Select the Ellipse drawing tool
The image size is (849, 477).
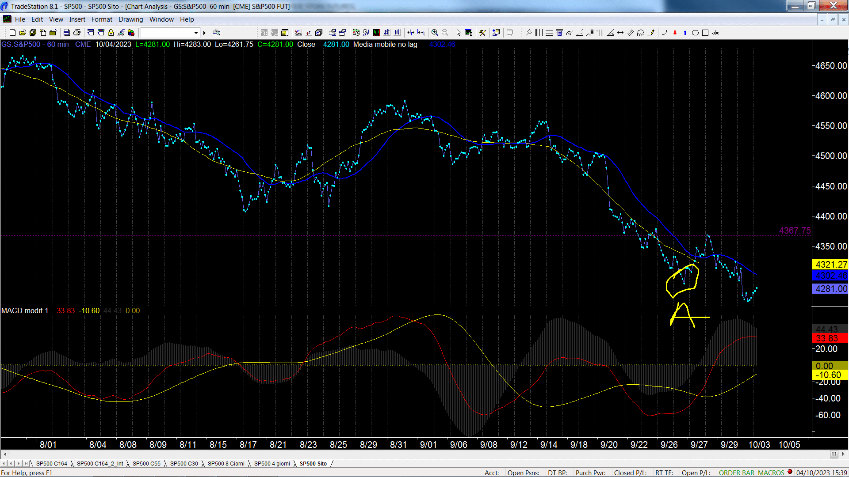(x=695, y=33)
